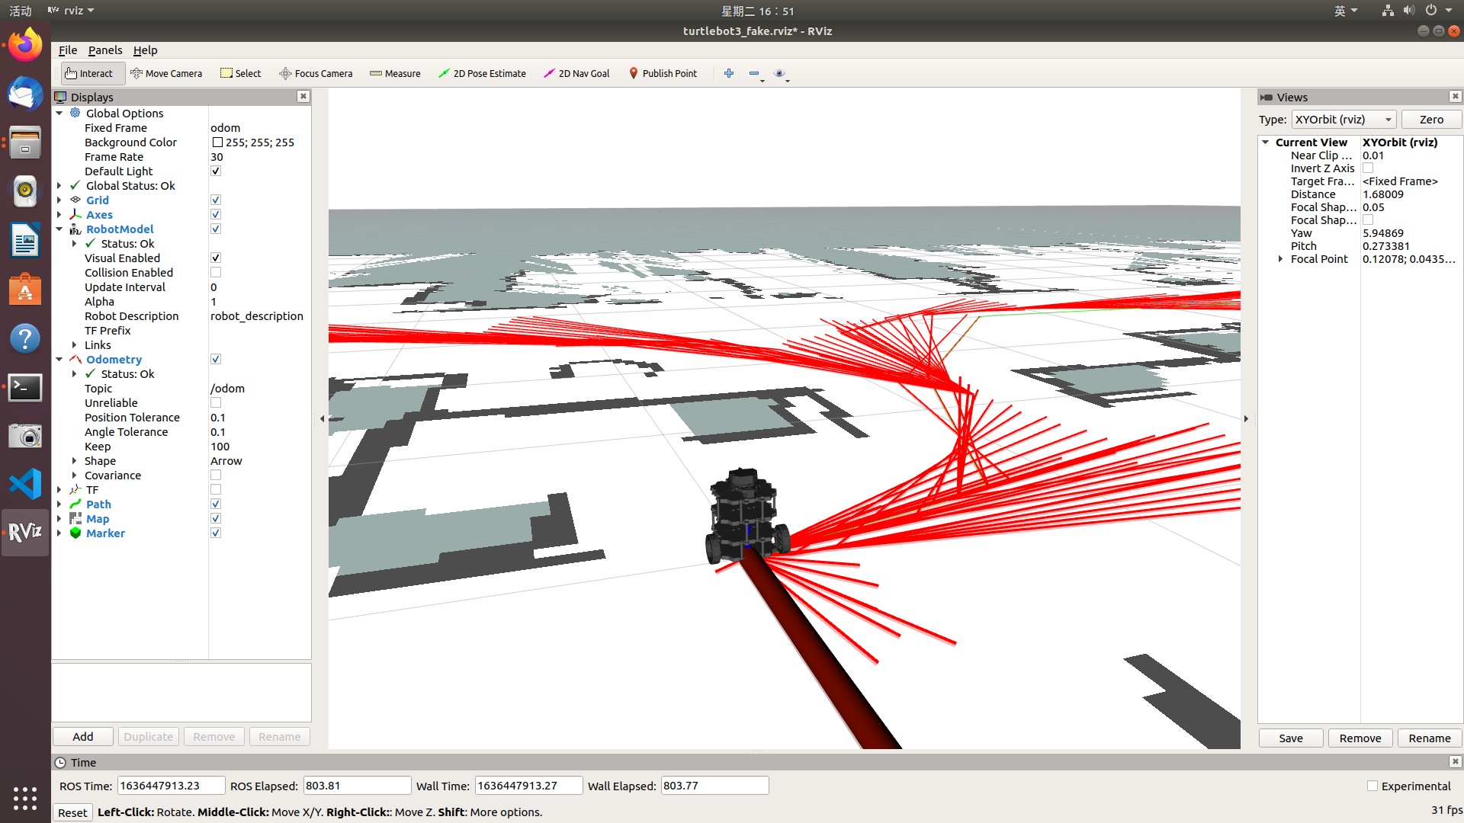The width and height of the screenshot is (1464, 823).
Task: Open Thunderbird mail from the dock
Action: coord(25,94)
